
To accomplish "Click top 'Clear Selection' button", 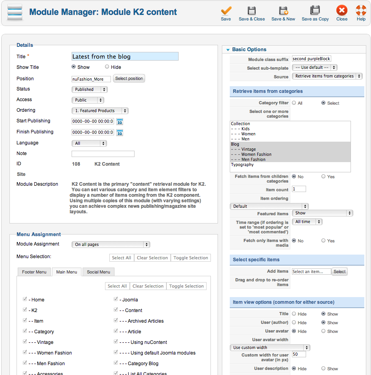I will (x=152, y=258).
